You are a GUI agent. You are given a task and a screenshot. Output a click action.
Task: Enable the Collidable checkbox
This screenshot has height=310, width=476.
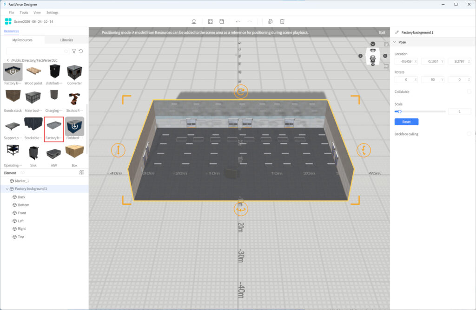pos(469,91)
